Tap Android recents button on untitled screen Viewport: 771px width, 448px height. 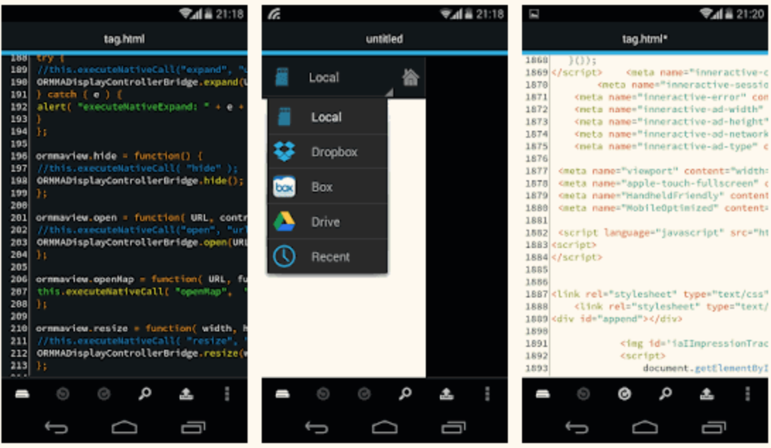453,428
